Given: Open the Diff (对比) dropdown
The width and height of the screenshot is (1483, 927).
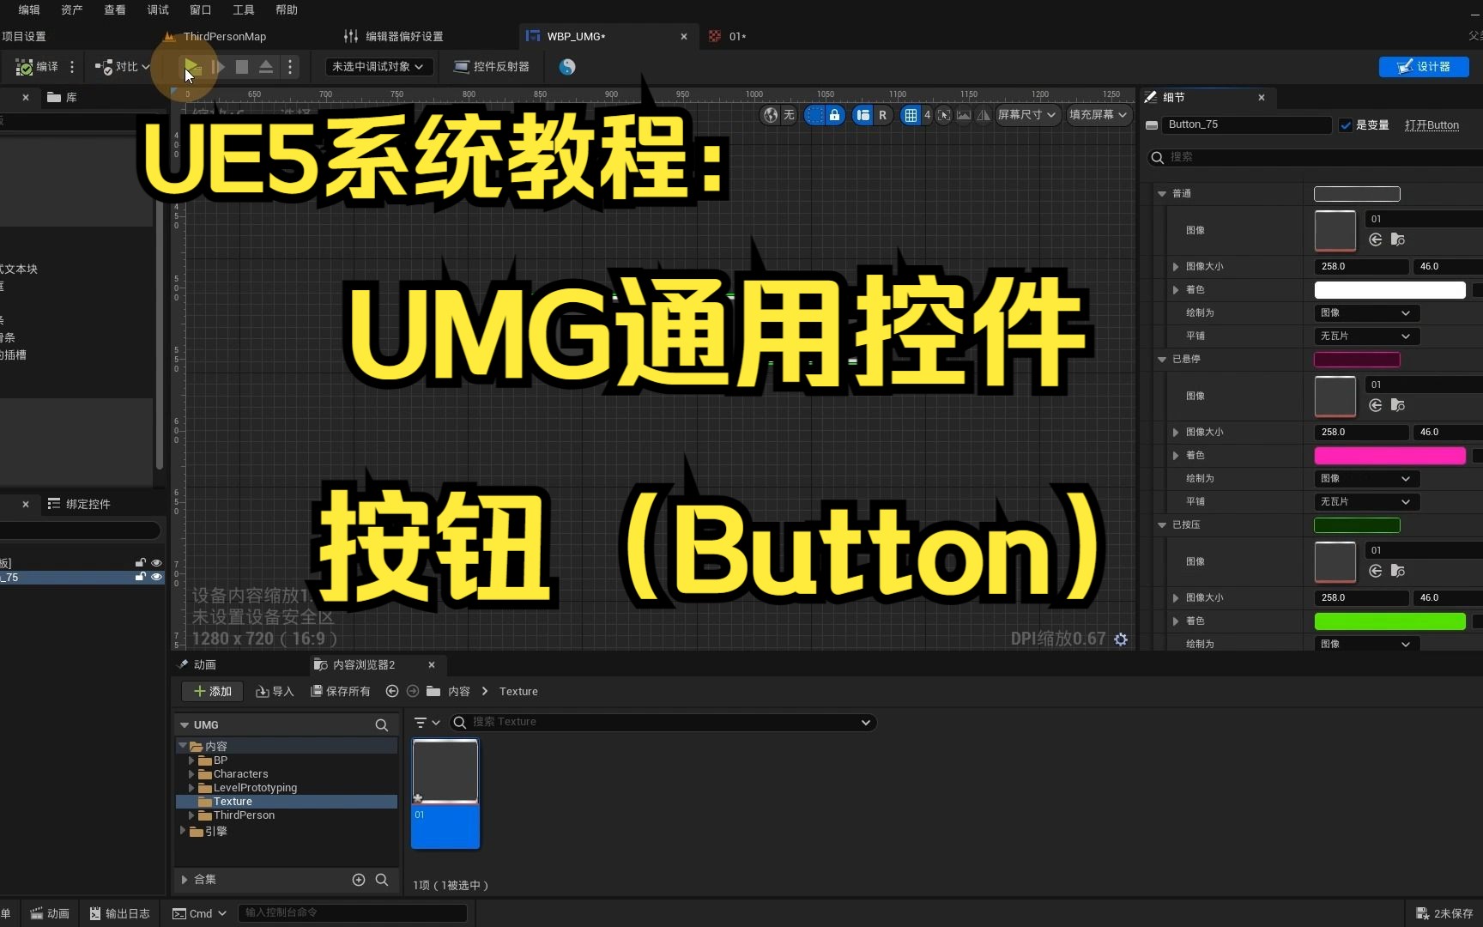Looking at the screenshot, I should [122, 67].
